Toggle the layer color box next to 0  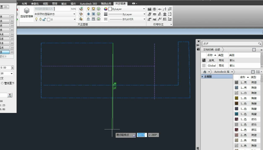coord(49,20)
